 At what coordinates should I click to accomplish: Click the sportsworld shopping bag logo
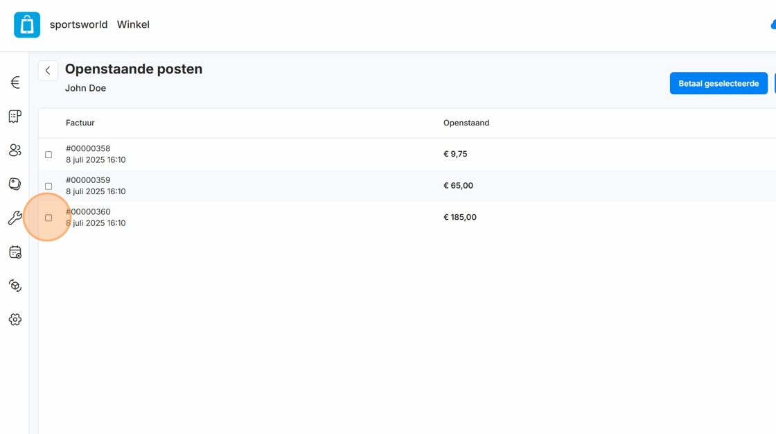(27, 25)
